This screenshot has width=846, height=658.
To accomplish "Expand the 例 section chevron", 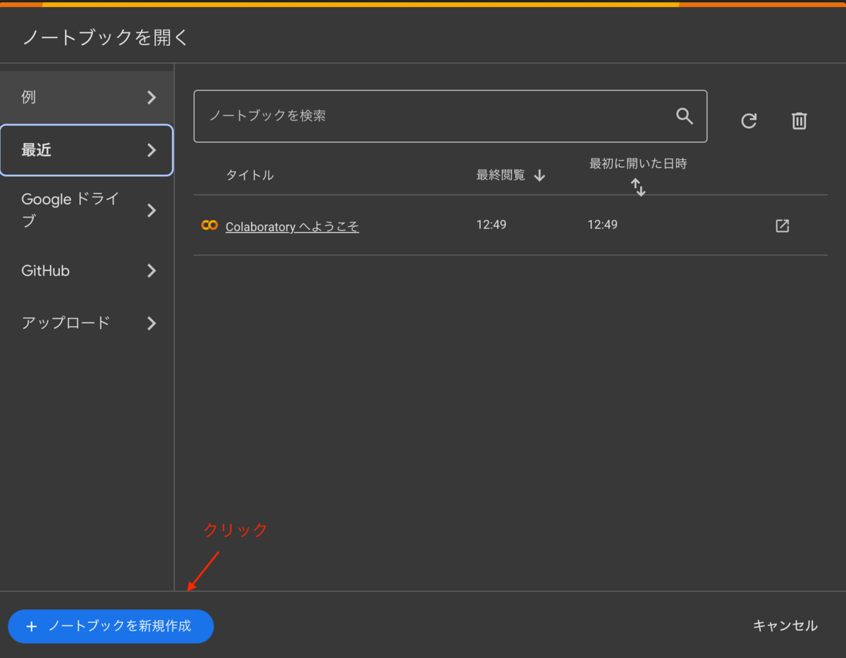I will click(x=152, y=97).
